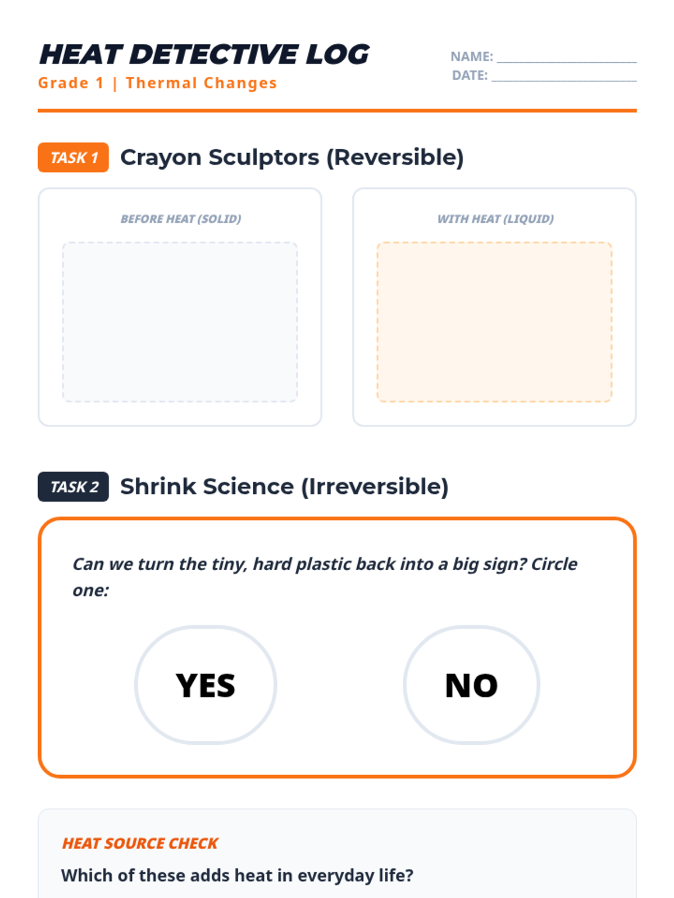Click the dark TASK 2 badge

[73, 487]
